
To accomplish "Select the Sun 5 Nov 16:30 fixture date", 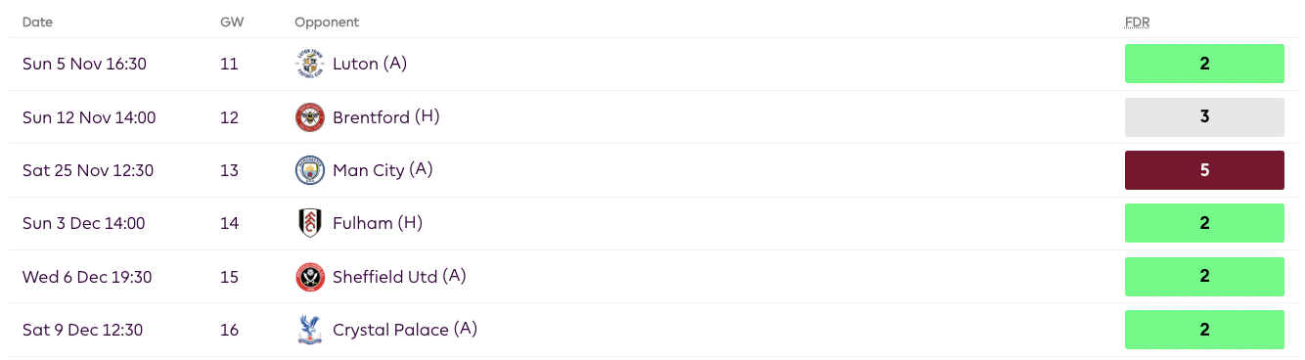I will [x=84, y=65].
